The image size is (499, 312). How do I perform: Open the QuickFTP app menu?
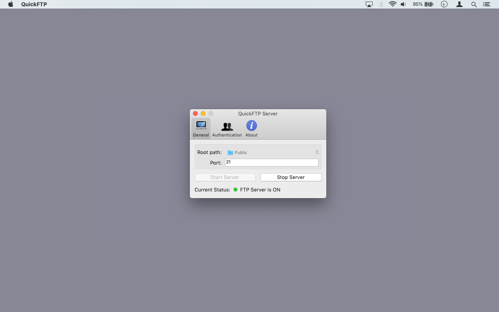point(34,4)
